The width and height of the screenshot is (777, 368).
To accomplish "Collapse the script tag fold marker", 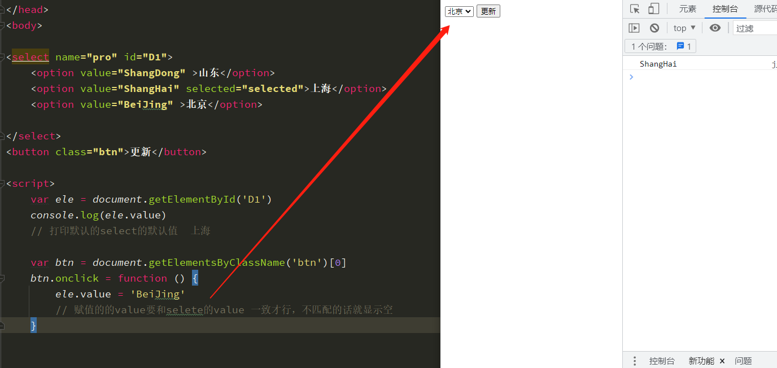I will (x=2, y=183).
